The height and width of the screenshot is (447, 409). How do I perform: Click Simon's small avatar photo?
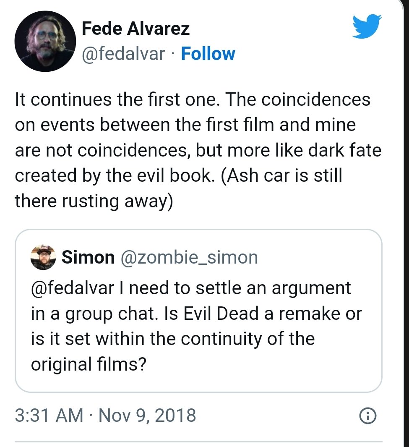[43, 257]
